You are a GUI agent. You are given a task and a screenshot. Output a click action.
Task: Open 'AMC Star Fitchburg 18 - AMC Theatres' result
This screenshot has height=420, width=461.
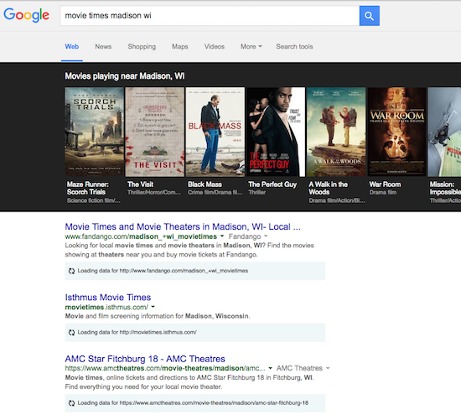145,359
